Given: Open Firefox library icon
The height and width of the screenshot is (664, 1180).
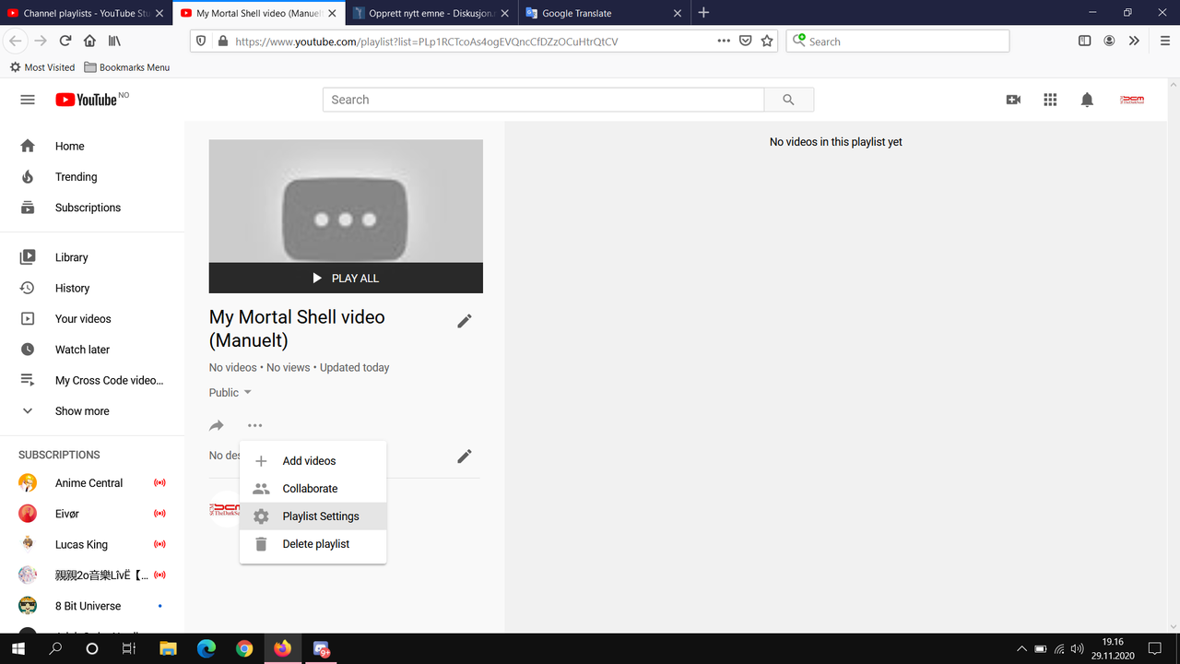Looking at the screenshot, I should point(114,41).
